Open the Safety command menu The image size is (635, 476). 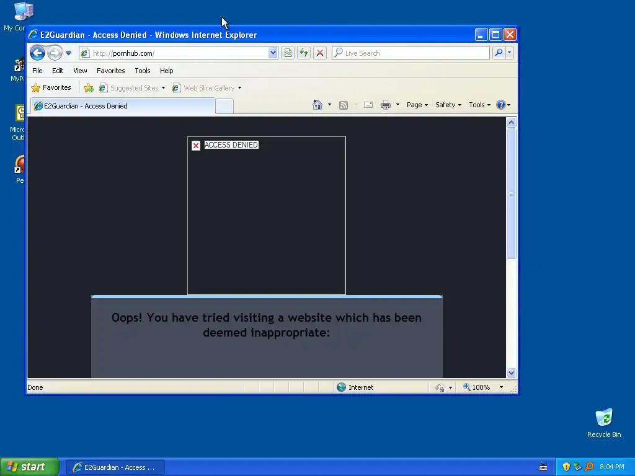(448, 105)
